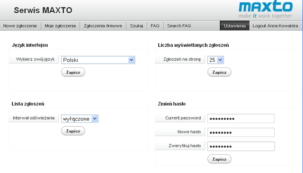
Task: Click the maxto logo
Action: pos(266,9)
